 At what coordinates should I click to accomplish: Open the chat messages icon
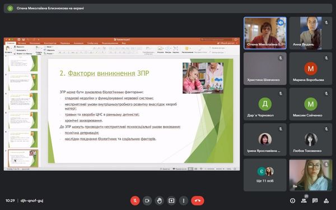pos(315,201)
